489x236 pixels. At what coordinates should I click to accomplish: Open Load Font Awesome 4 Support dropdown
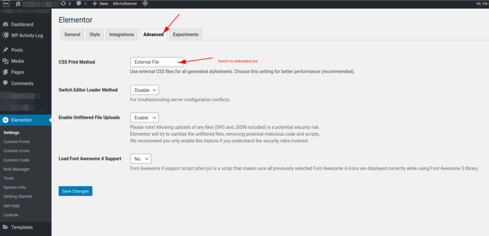click(x=141, y=159)
